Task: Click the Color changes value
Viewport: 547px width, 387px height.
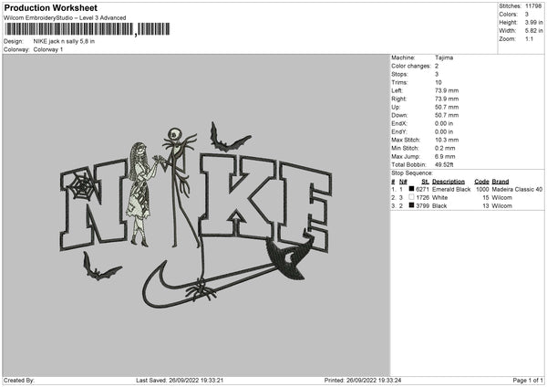Action: (437, 66)
